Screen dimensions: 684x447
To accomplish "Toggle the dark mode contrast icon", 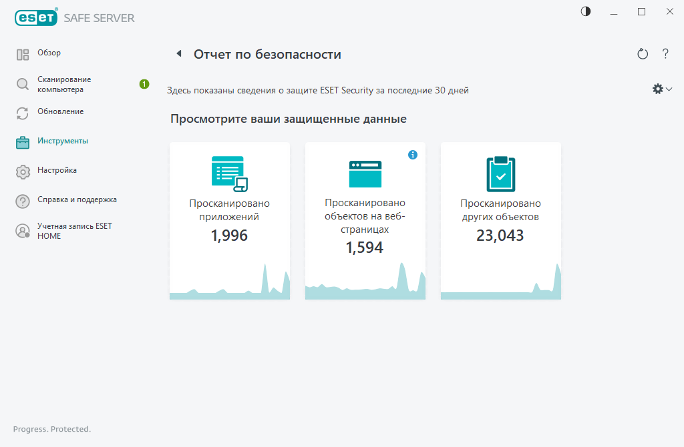I will tap(585, 11).
